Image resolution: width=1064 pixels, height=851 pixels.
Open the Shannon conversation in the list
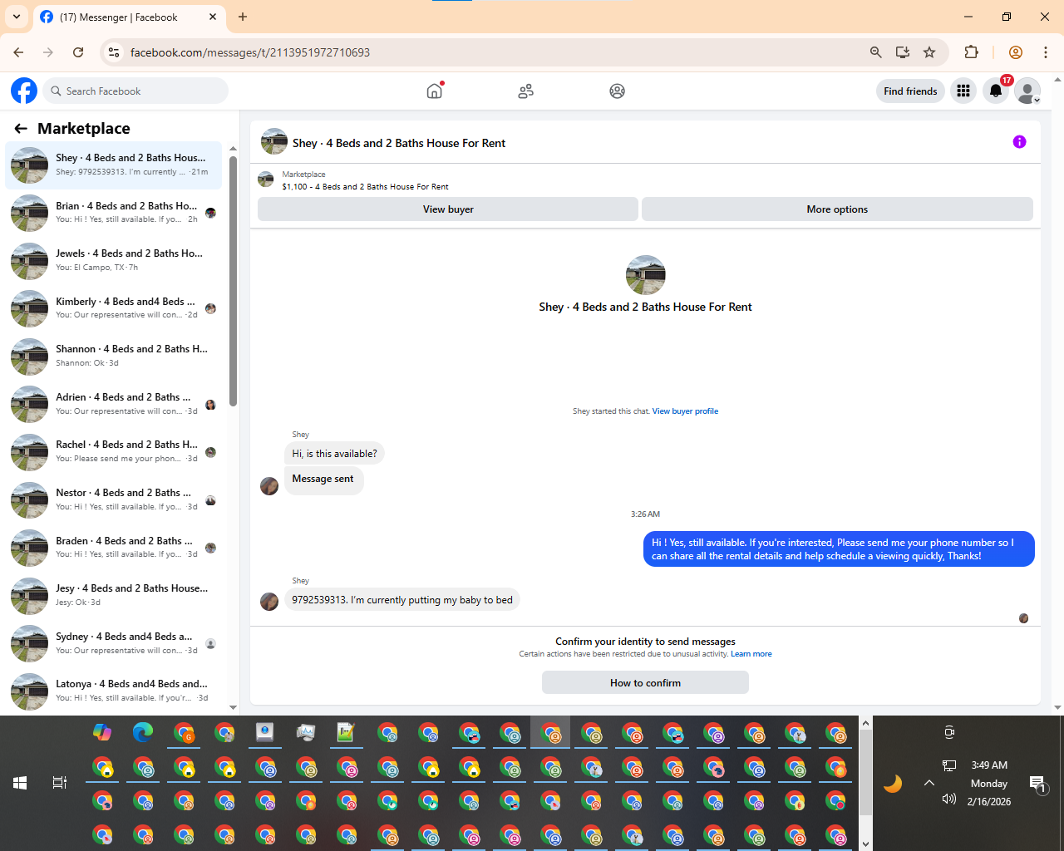click(x=114, y=357)
